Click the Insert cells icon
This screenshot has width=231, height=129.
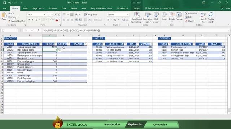click(x=165, y=15)
